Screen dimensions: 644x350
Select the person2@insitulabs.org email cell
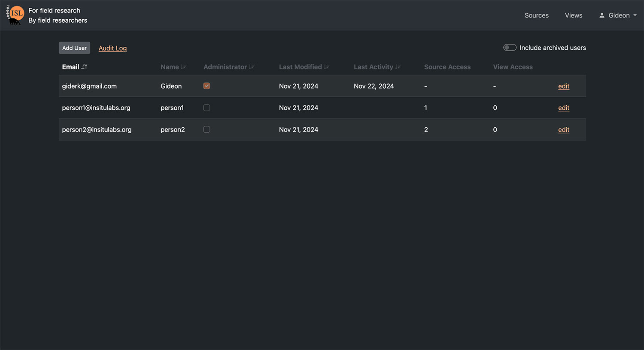point(97,130)
